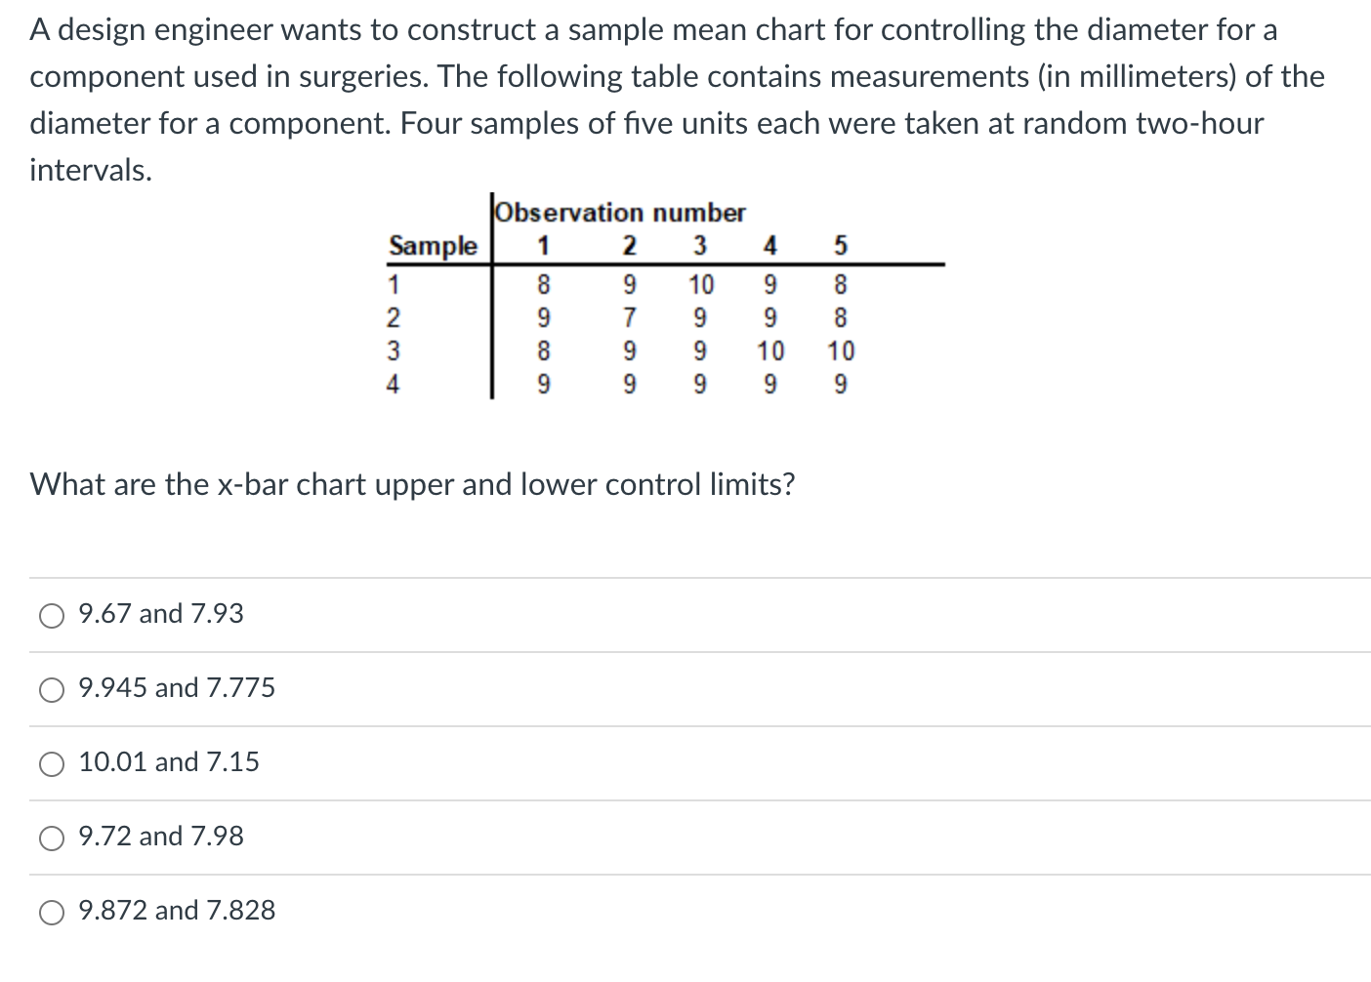
Task: Select the answer 10.01 and 7.15
Action: pyautogui.click(x=51, y=764)
